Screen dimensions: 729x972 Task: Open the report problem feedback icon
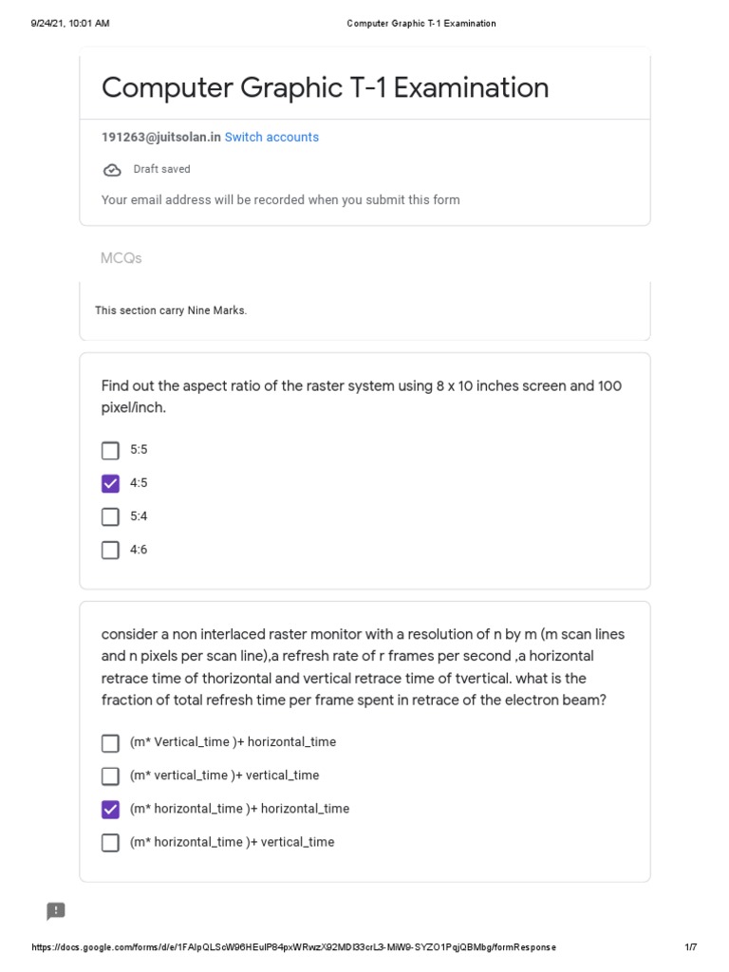click(x=56, y=910)
